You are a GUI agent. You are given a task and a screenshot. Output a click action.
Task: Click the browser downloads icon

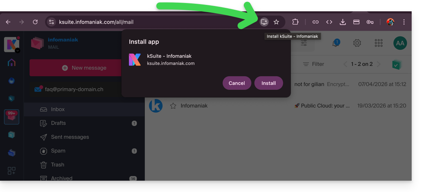[x=342, y=22]
